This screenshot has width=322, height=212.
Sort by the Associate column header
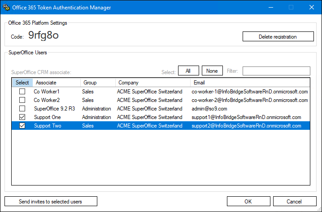pyautogui.click(x=57, y=83)
